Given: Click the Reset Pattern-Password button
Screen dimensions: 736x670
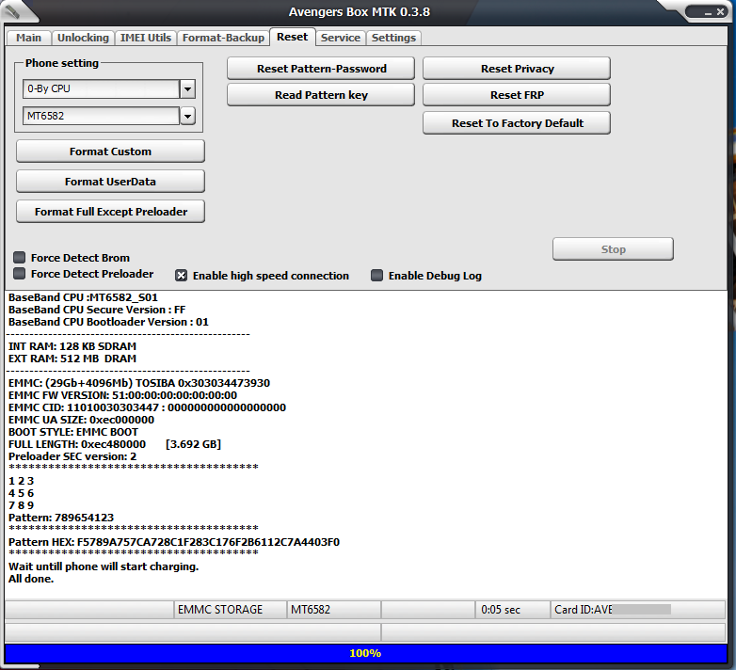Looking at the screenshot, I should point(321,69).
